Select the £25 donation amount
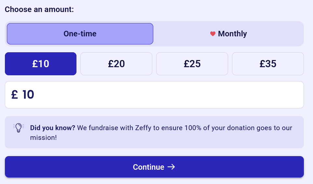 (192, 64)
